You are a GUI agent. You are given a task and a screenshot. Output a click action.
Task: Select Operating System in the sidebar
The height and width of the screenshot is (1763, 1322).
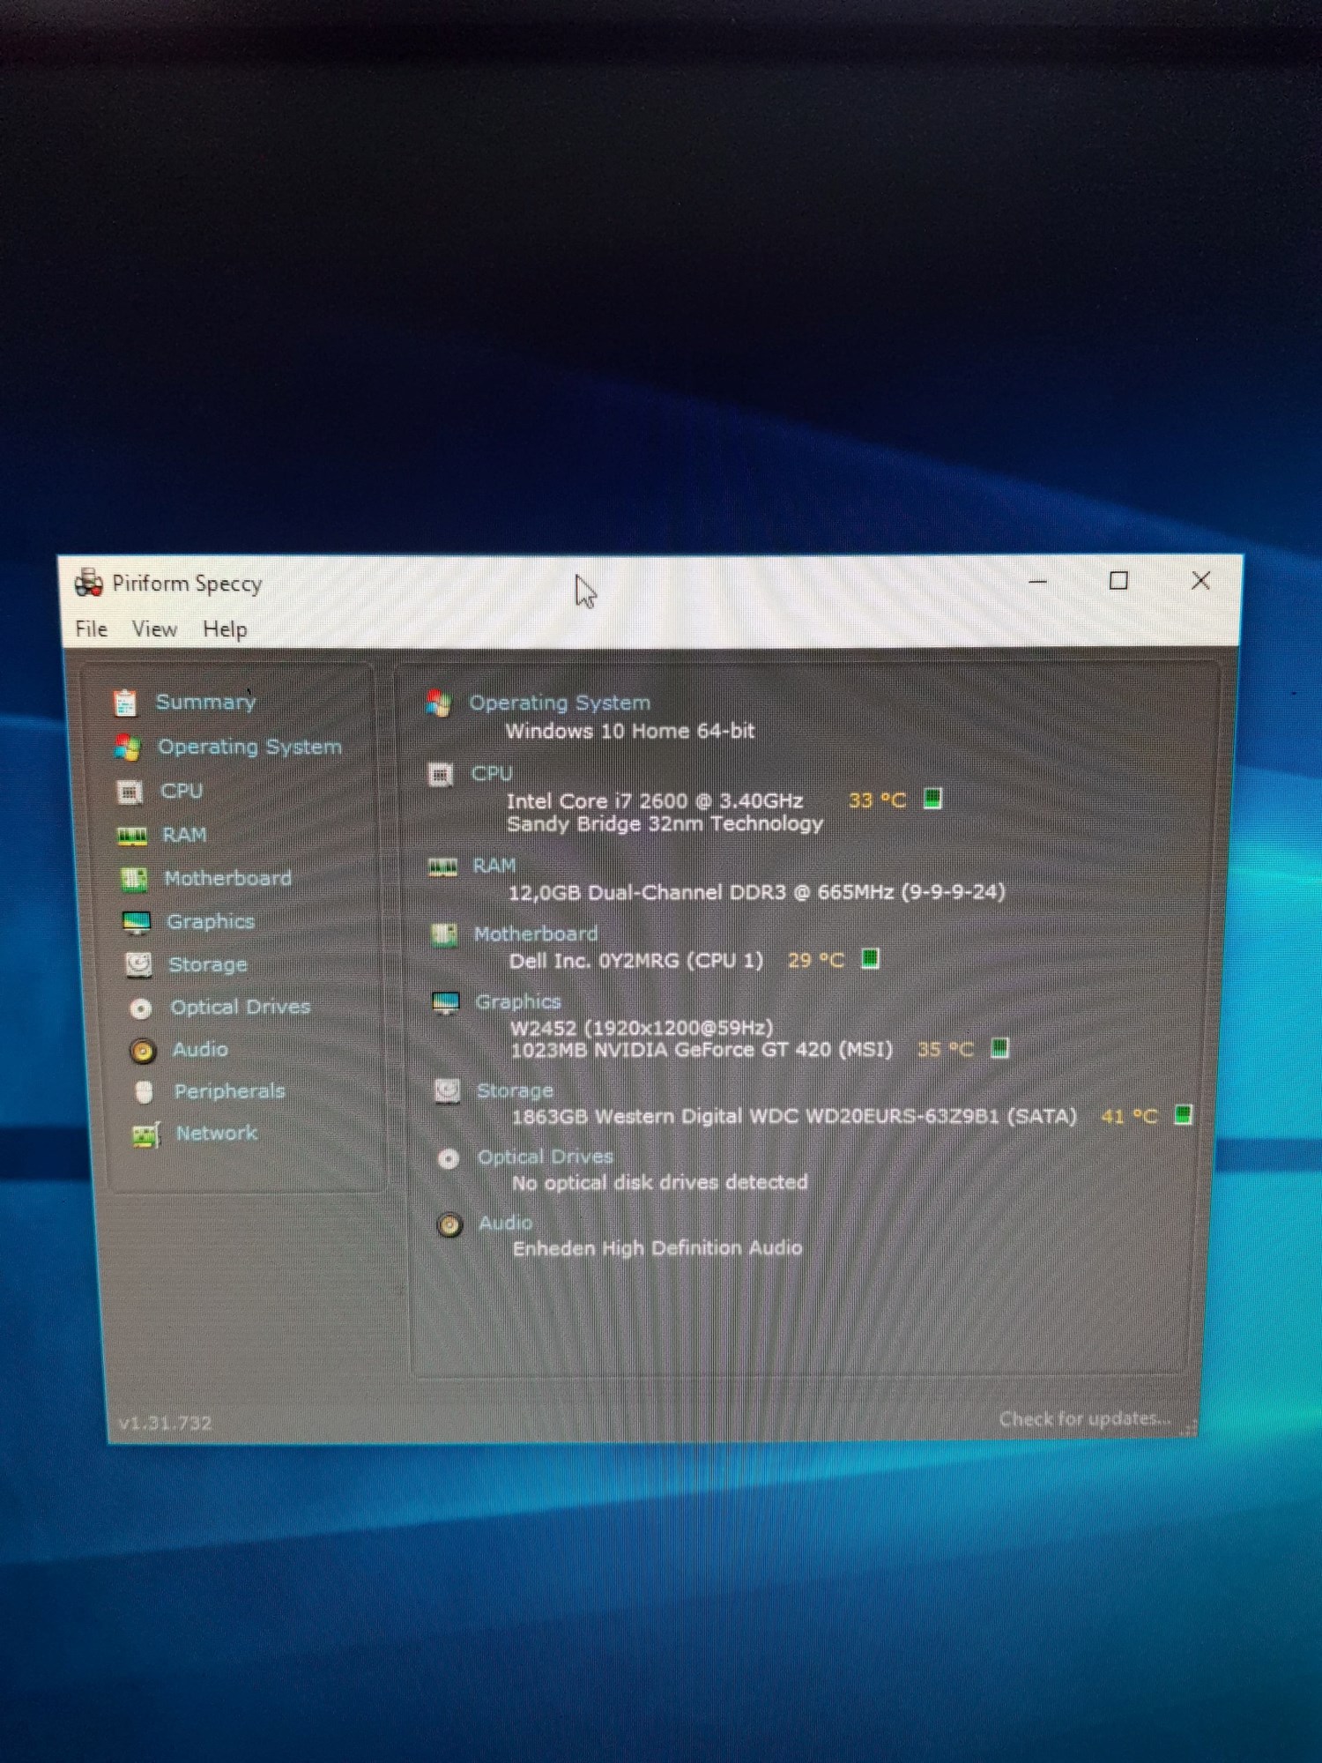[249, 747]
